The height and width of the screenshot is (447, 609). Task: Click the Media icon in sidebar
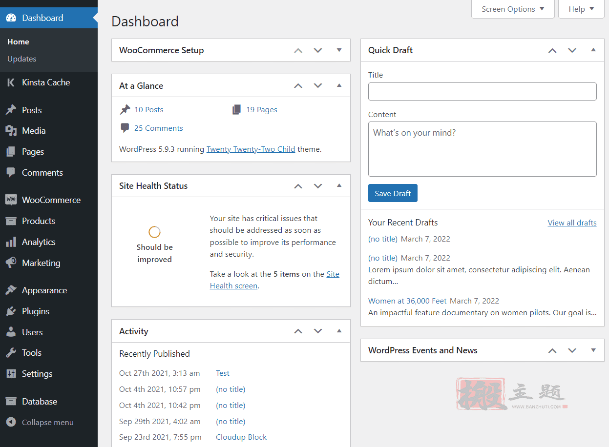coord(11,131)
